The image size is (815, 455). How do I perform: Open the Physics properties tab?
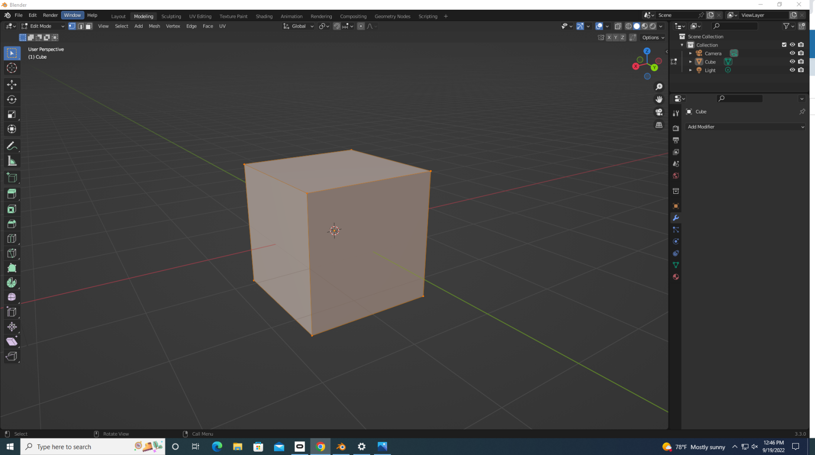tap(676, 241)
